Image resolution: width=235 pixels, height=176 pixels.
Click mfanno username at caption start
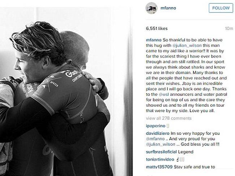pyautogui.click(x=154, y=40)
